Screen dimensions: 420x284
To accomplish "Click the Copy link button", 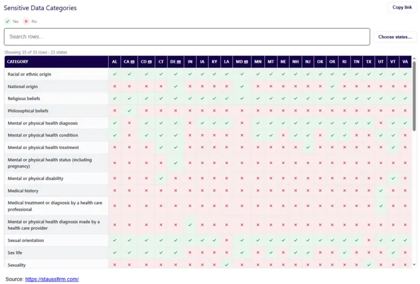I will (x=402, y=7).
